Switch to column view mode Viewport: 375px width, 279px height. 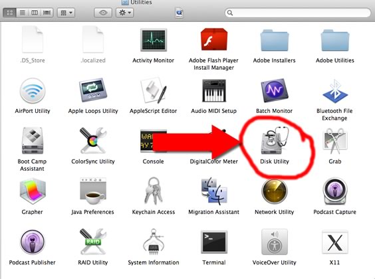[x=35, y=13]
